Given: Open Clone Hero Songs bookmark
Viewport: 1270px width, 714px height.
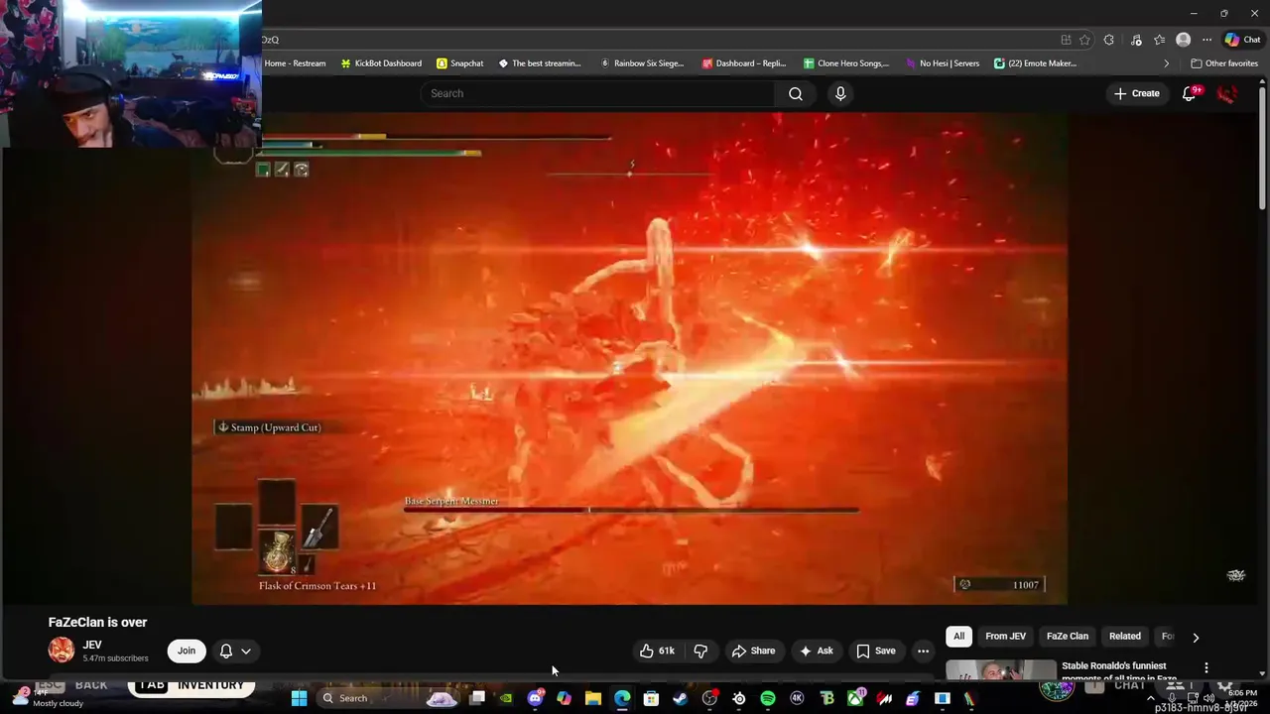Looking at the screenshot, I should point(846,63).
